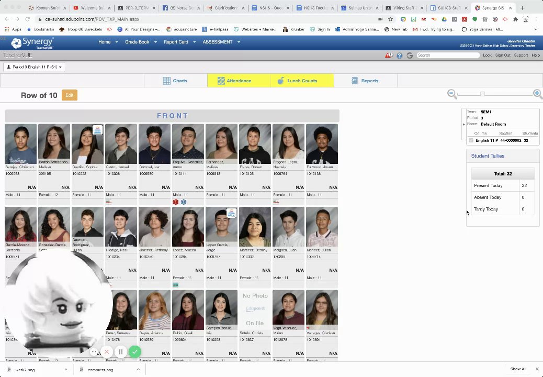Close the downloads bar with X

point(537,369)
